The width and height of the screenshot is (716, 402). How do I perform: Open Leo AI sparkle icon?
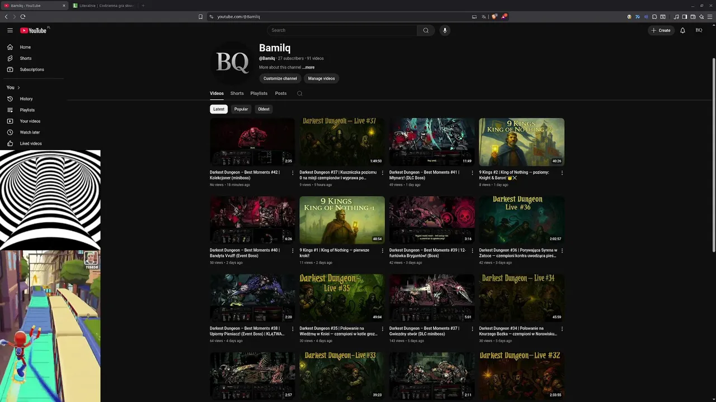701,17
